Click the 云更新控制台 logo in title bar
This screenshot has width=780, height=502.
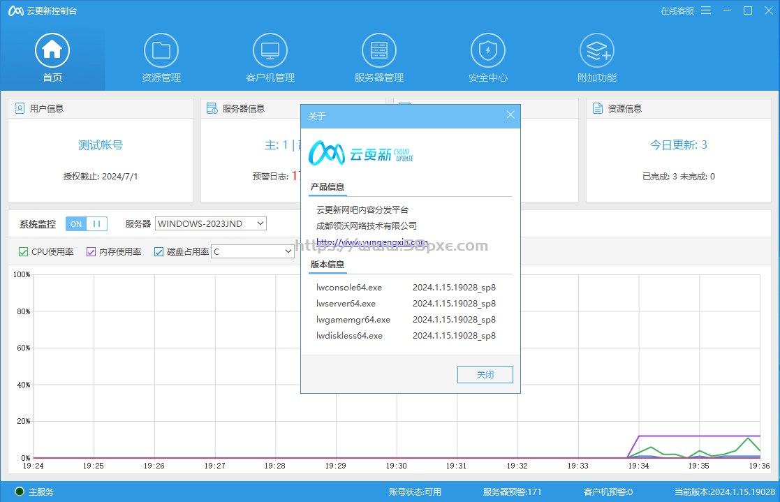pyautogui.click(x=16, y=11)
